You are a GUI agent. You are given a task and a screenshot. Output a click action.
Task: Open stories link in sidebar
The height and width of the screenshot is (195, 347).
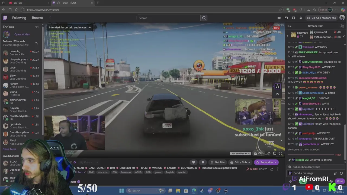click(22, 34)
